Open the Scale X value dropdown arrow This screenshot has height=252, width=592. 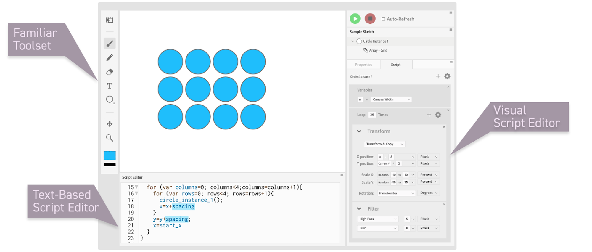coord(413,175)
